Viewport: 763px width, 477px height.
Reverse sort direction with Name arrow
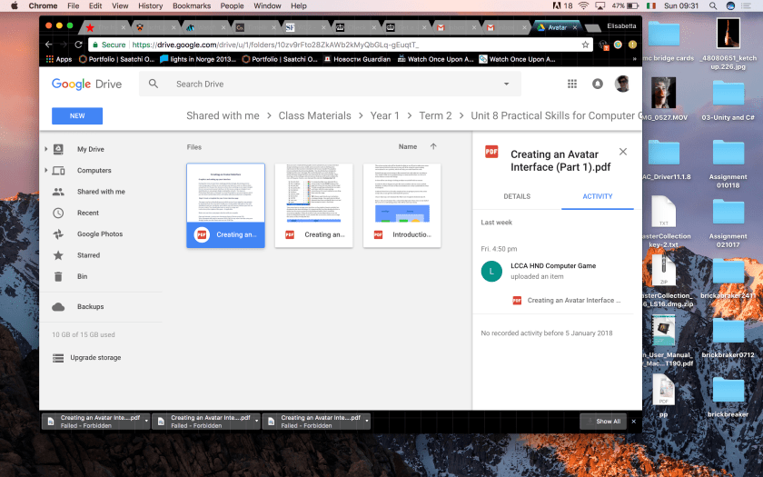(433, 146)
